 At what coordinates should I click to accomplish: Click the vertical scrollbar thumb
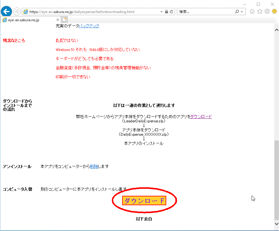click(277, 180)
